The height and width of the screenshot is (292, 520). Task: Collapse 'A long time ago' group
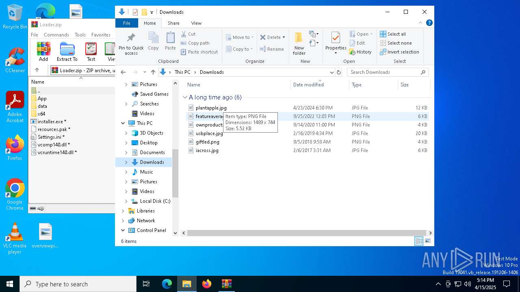(x=185, y=97)
